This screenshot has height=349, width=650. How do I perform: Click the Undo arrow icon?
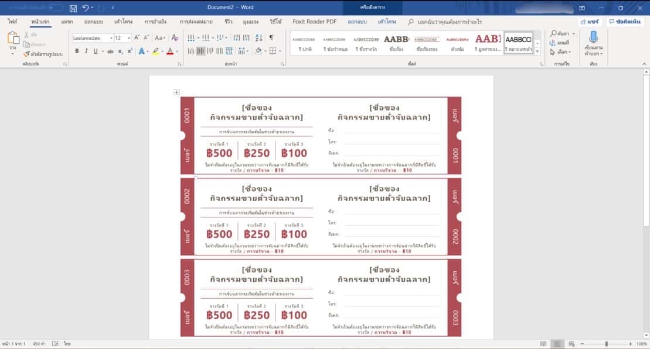point(86,8)
